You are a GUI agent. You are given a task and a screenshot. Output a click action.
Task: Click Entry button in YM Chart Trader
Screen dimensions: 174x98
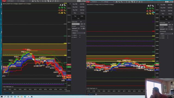pos(170,17)
